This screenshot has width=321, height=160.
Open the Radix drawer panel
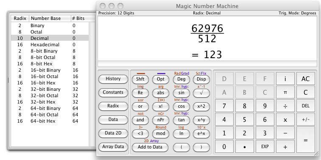pos(113,106)
